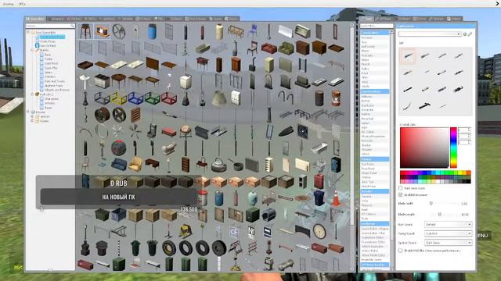501x281 pixels.
Task: Select the No Collide tool
Action: (367, 132)
